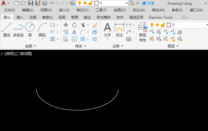Click the 共享 share button
This screenshot has width=208, height=131.
(x=148, y=3)
